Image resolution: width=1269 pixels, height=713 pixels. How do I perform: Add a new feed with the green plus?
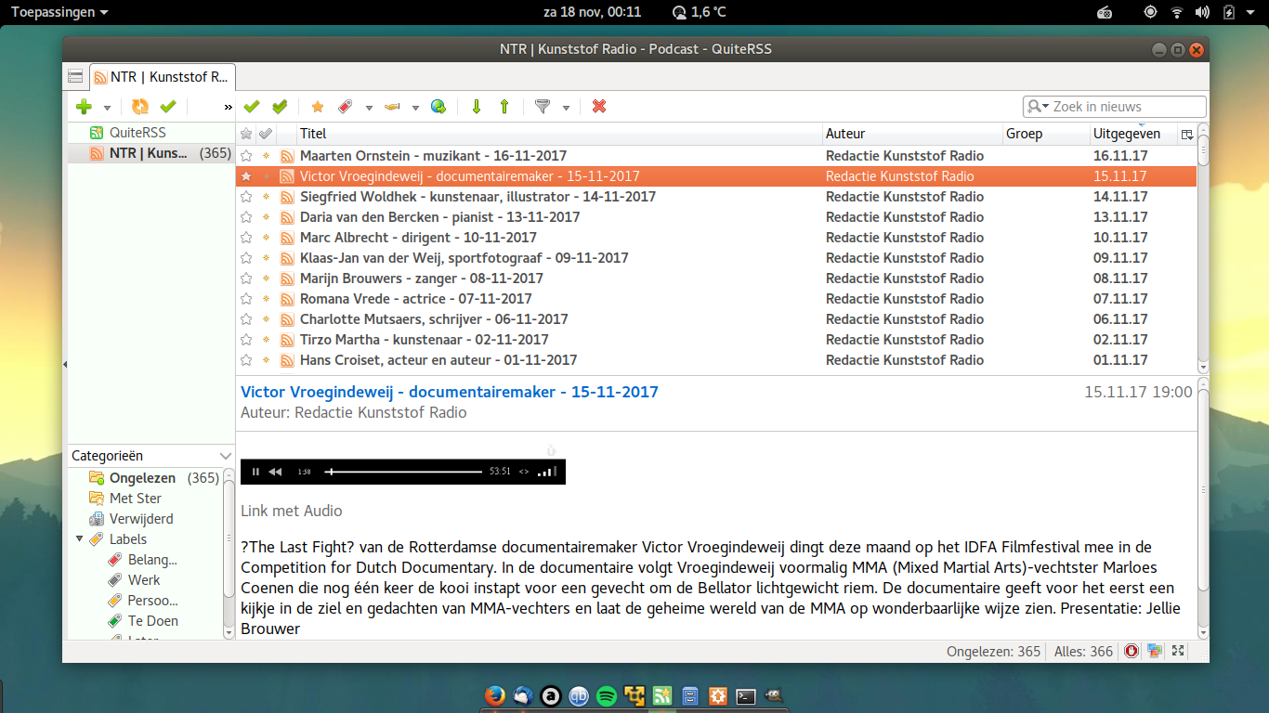click(x=84, y=107)
